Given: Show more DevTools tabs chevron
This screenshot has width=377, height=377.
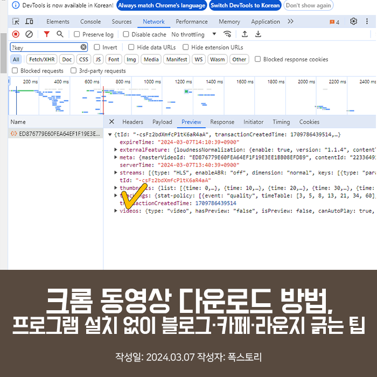Looking at the screenshot, I should point(290,22).
